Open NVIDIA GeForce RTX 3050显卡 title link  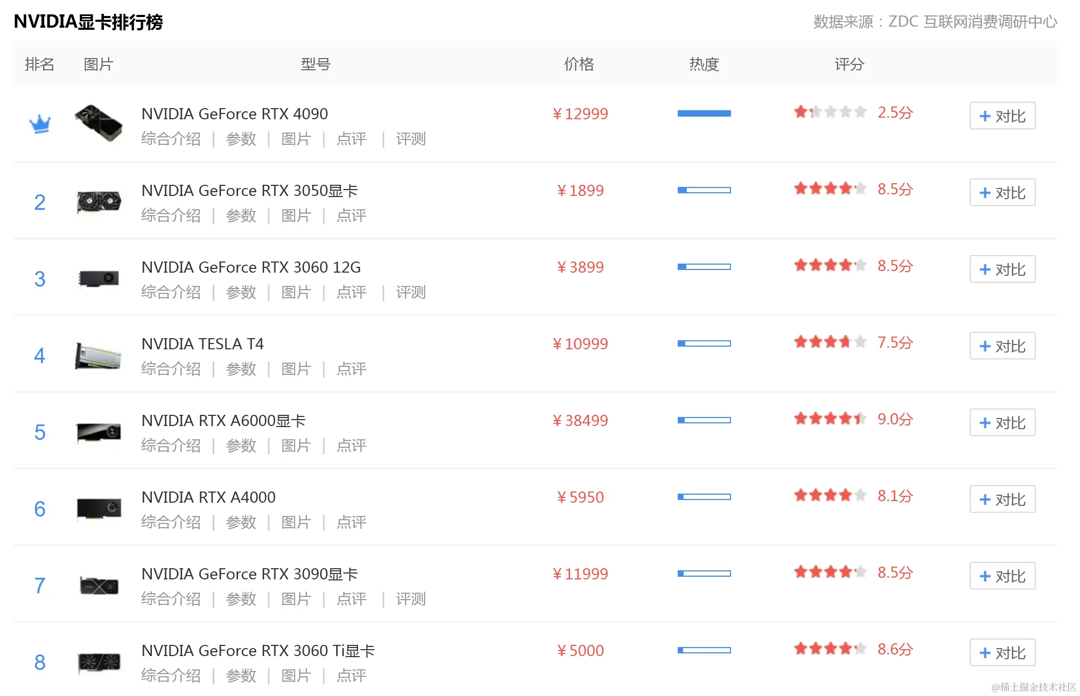pyautogui.click(x=249, y=191)
